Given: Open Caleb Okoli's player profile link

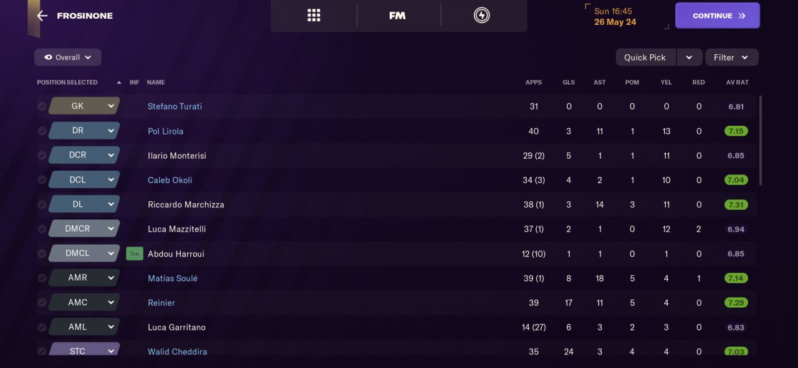Looking at the screenshot, I should coord(170,180).
